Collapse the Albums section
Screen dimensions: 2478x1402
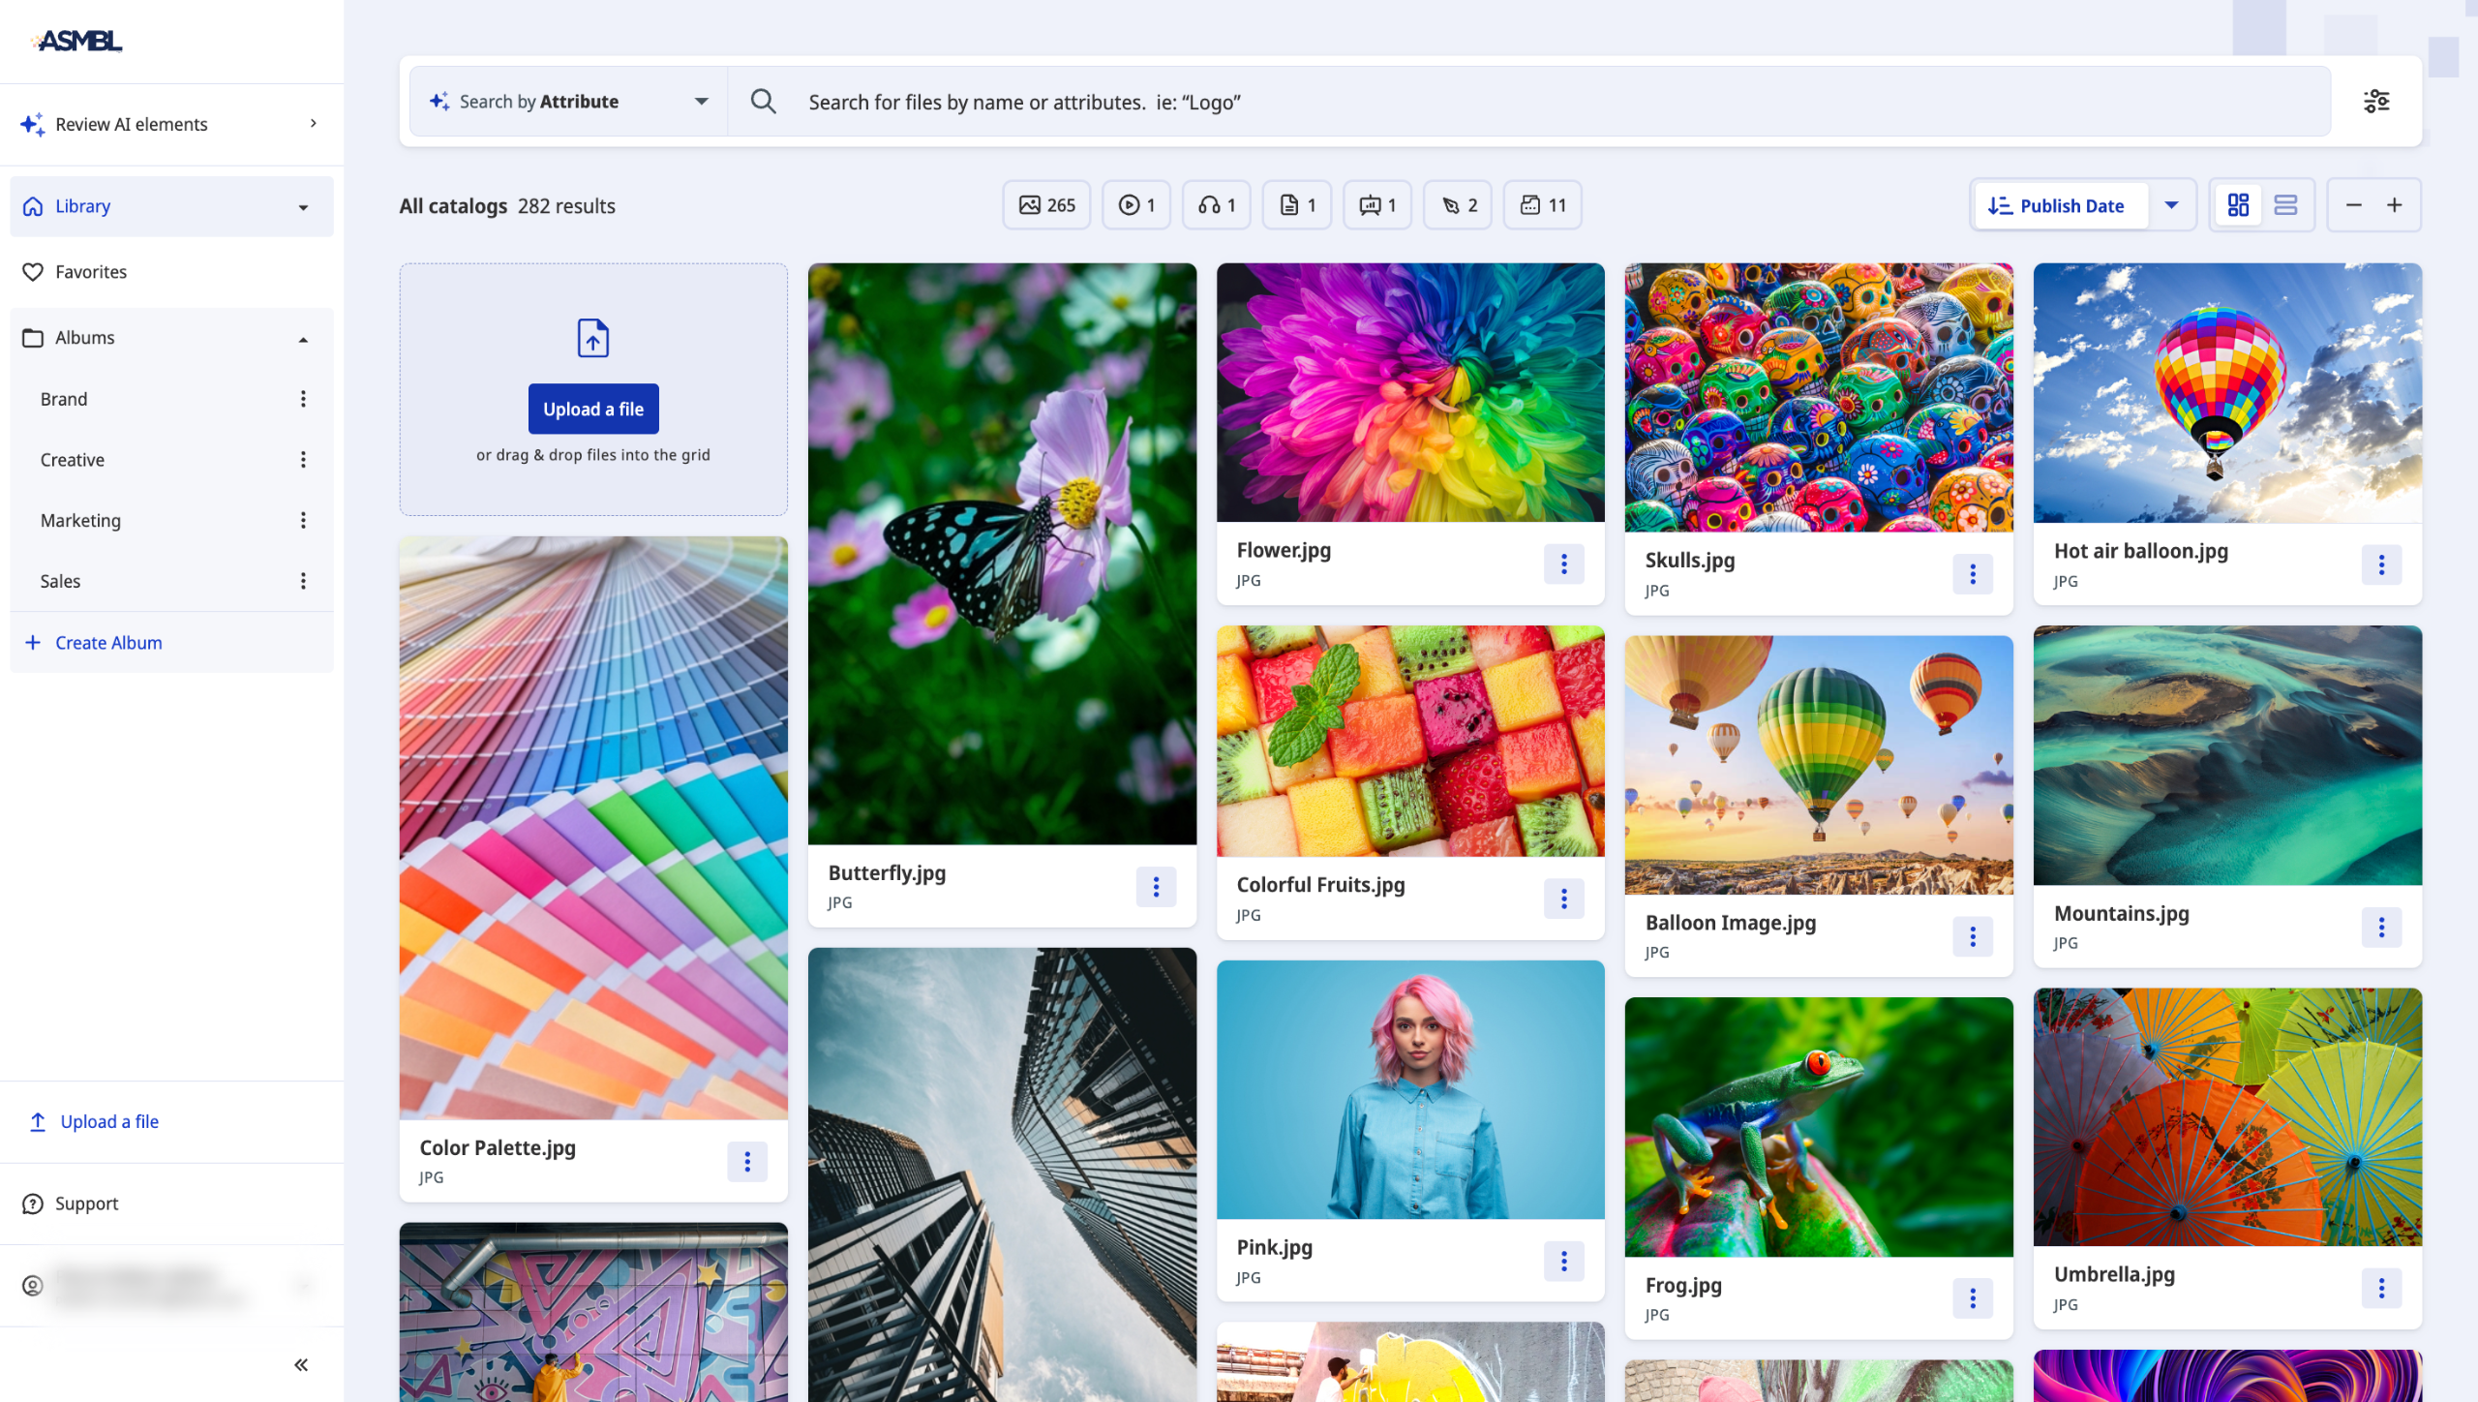point(303,339)
